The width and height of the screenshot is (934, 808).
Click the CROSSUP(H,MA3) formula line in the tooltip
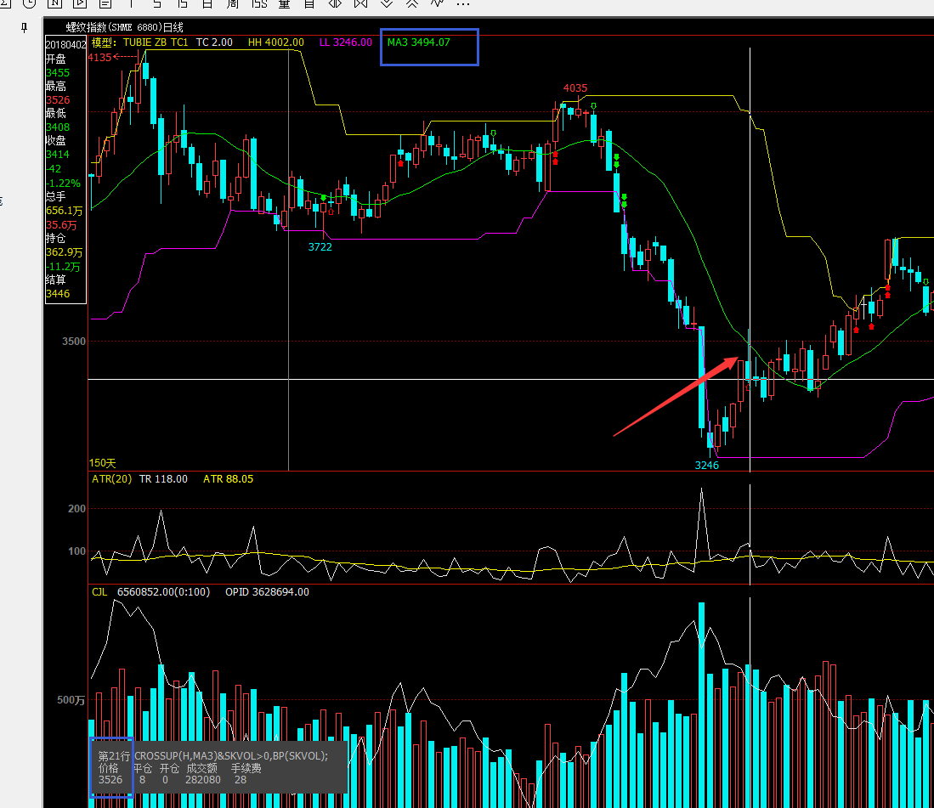click(231, 755)
